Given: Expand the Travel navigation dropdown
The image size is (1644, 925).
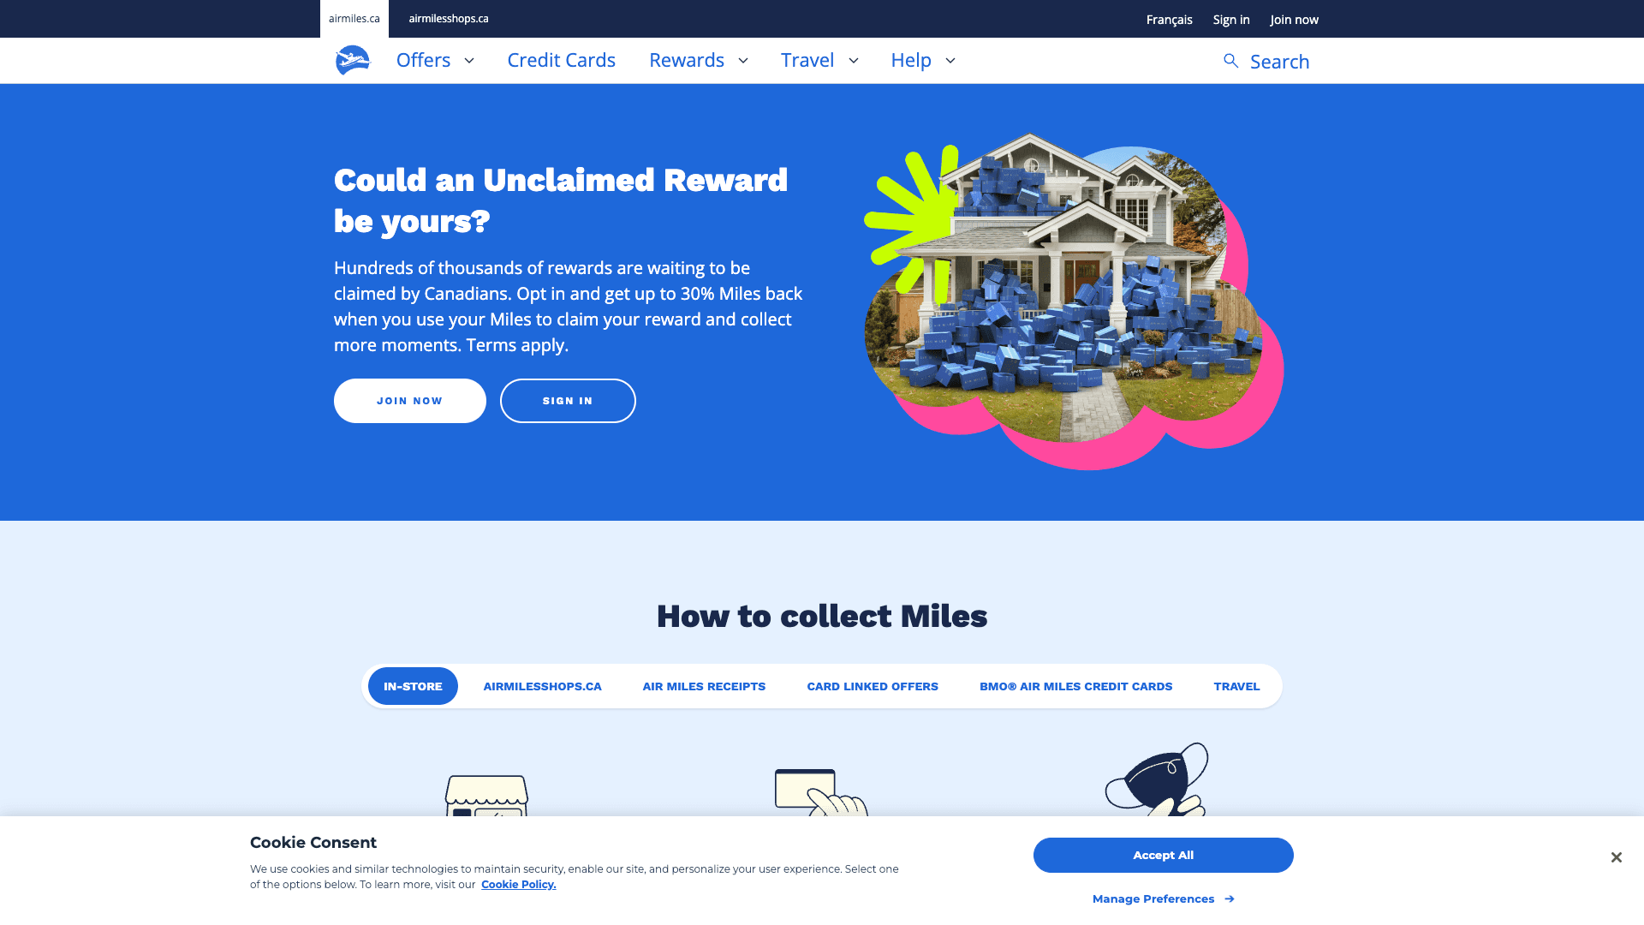Looking at the screenshot, I should 819,60.
